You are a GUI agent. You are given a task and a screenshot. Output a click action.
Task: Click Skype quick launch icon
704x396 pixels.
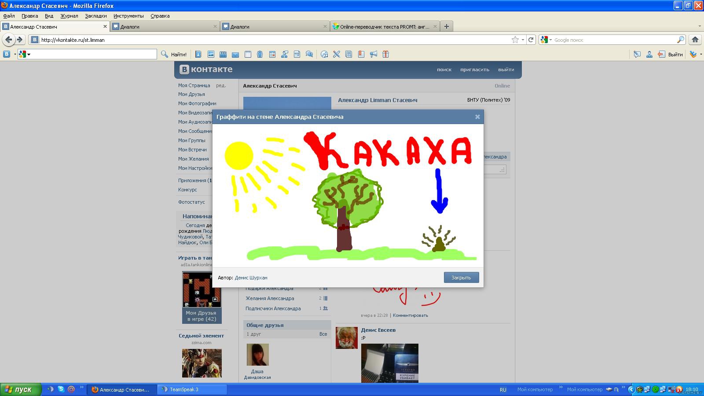tap(61, 389)
